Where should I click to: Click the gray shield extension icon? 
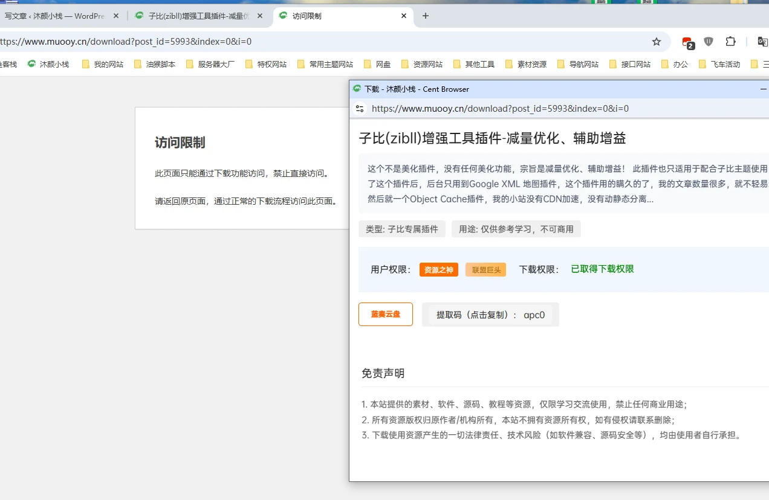tap(709, 42)
